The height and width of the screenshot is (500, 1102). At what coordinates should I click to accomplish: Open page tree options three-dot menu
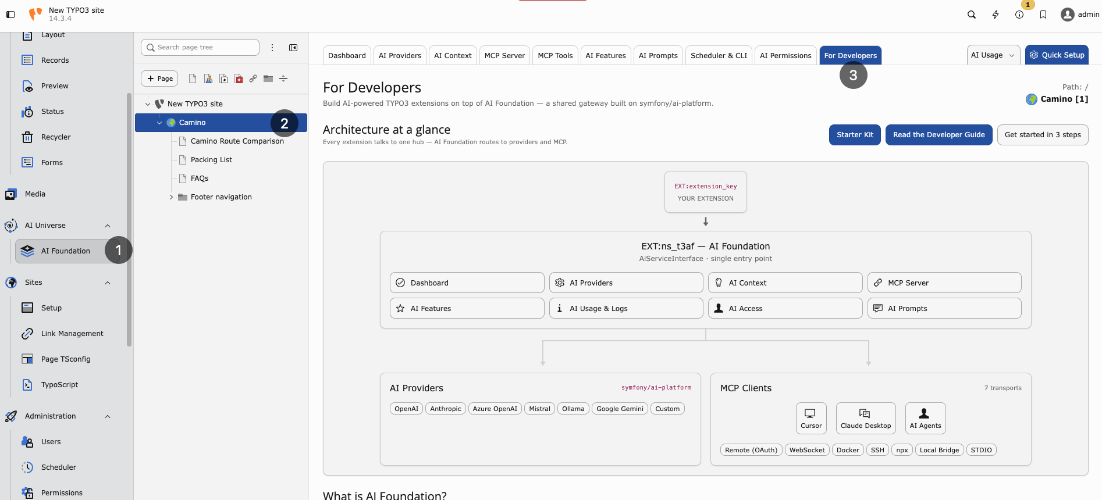click(272, 48)
